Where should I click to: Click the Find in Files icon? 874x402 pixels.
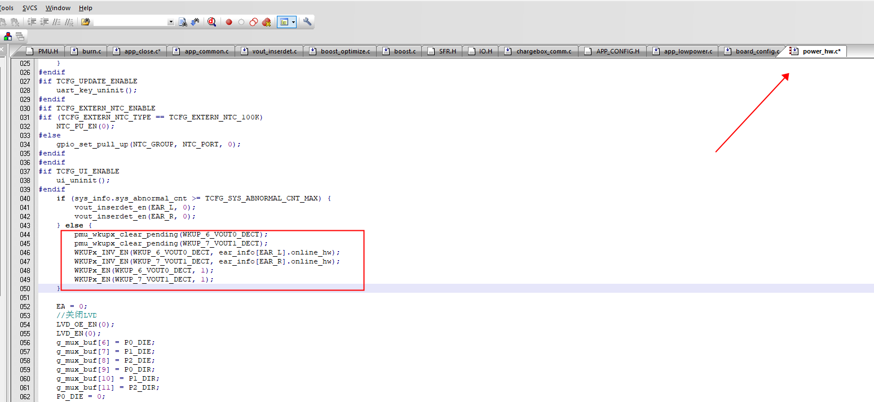tap(183, 22)
